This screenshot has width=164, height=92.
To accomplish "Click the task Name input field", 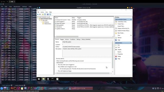I will pyautogui.click(x=87, y=42).
